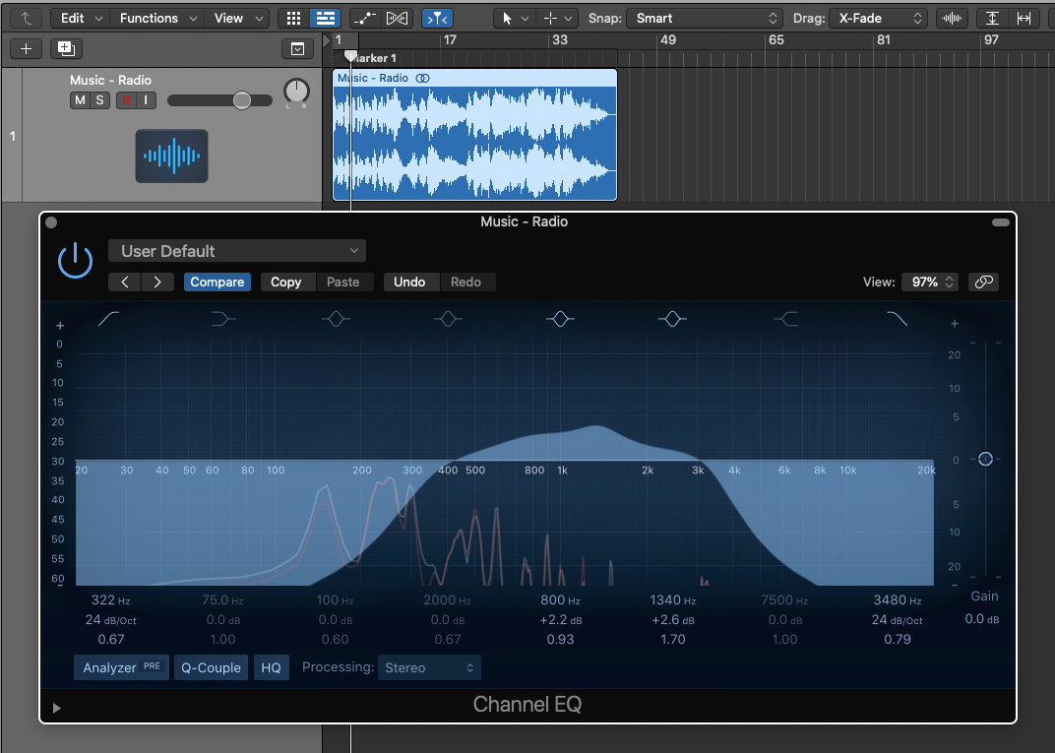
Task: Open the Snap mode Smart dropdown
Action: coord(703,17)
